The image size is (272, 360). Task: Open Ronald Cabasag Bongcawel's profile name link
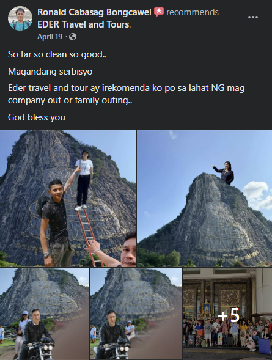94,12
